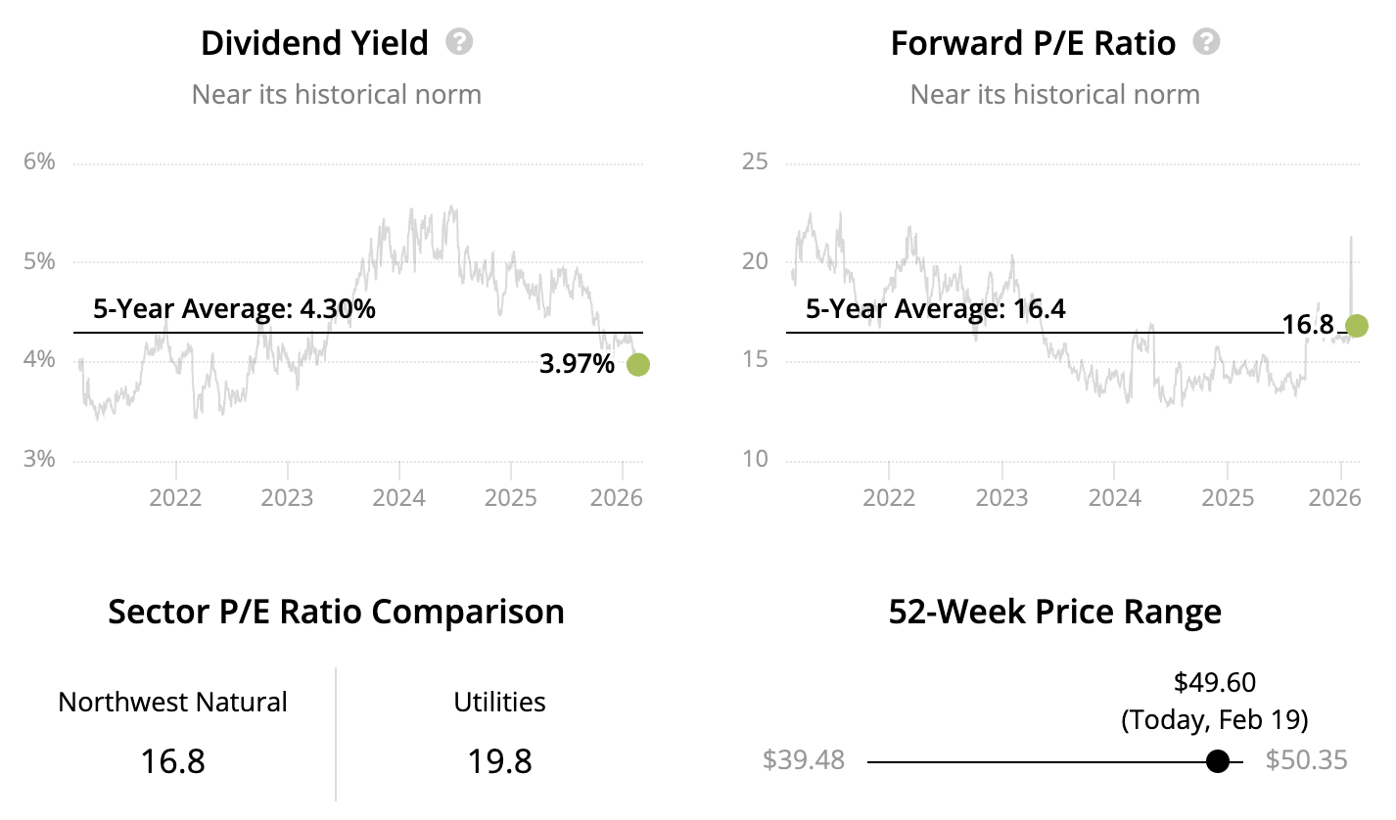Select the 5-Year Average: 16.4 label
Screen dimensions: 1396x820
coord(935,309)
